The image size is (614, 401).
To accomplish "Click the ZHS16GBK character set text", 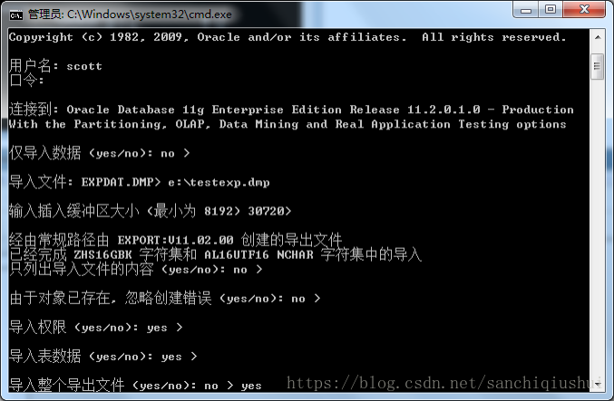I will click(x=103, y=255).
